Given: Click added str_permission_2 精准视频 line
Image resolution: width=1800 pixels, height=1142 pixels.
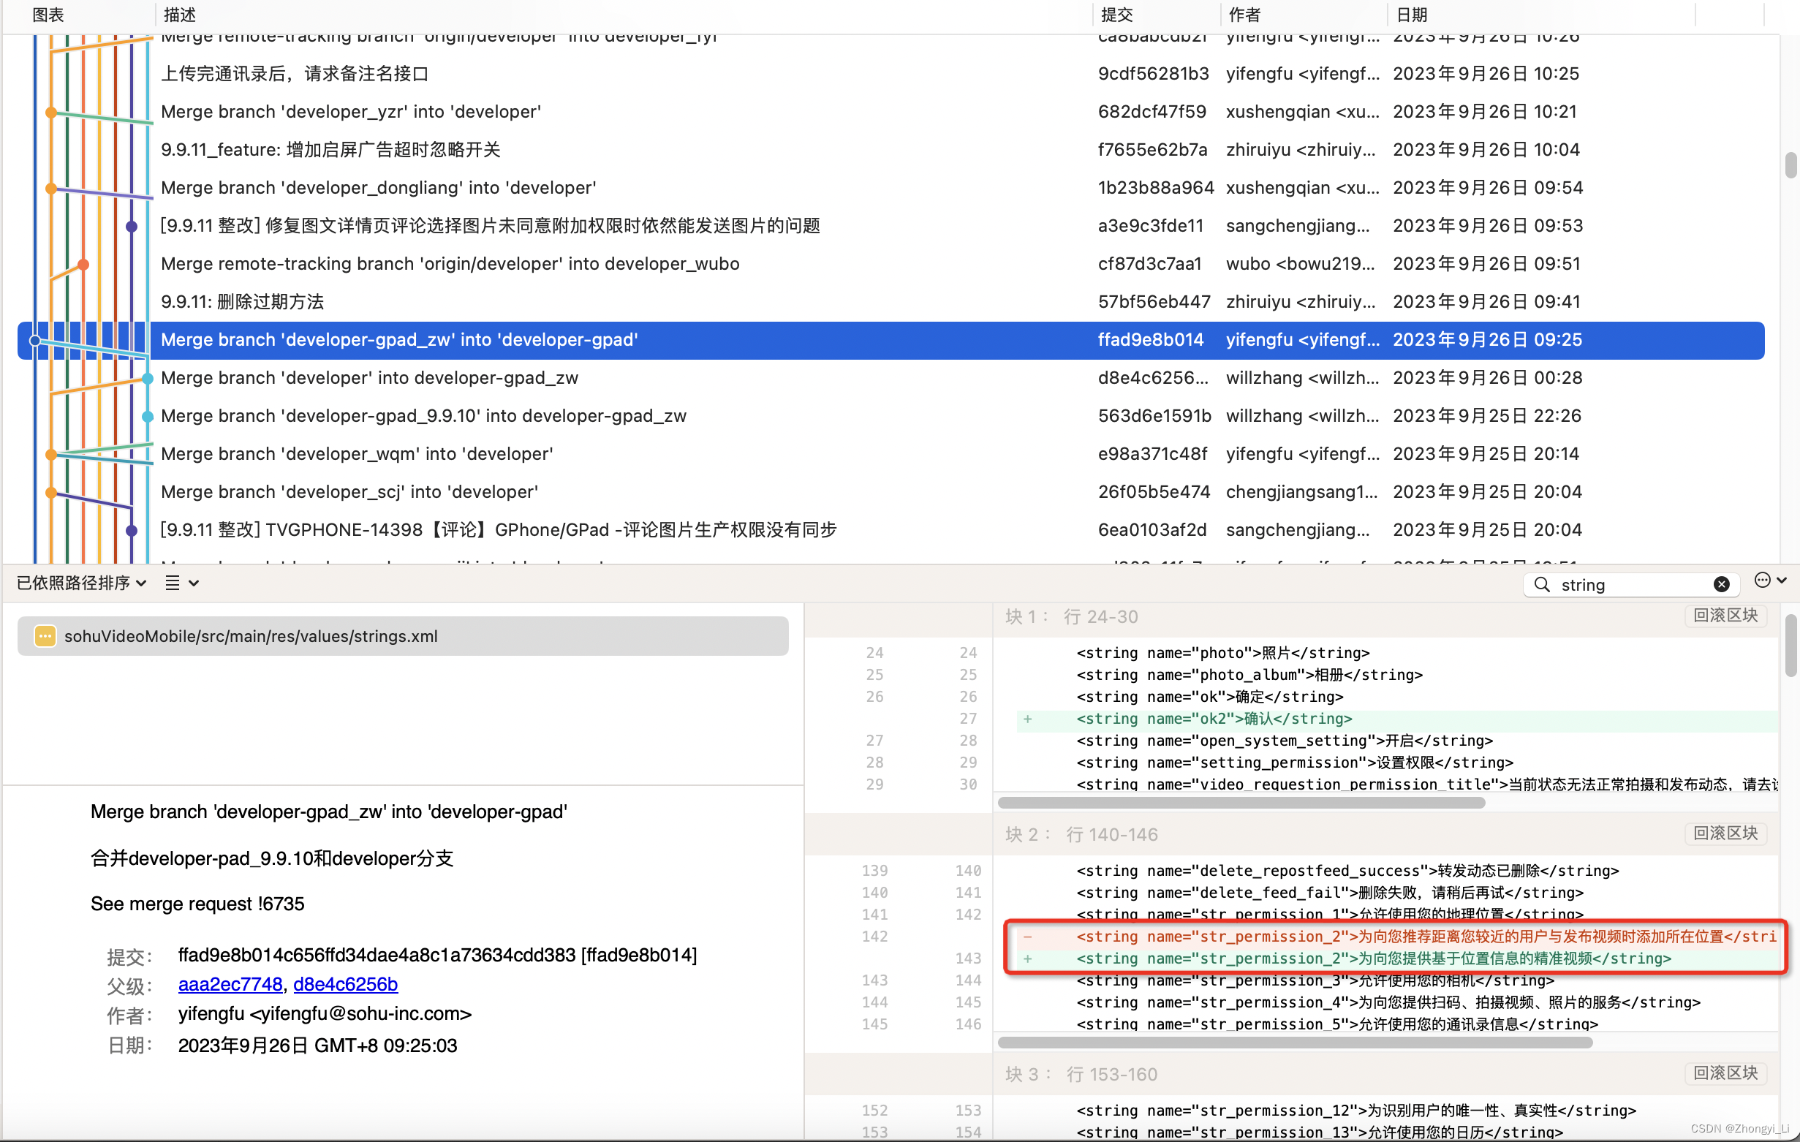Looking at the screenshot, I should click(x=1396, y=959).
